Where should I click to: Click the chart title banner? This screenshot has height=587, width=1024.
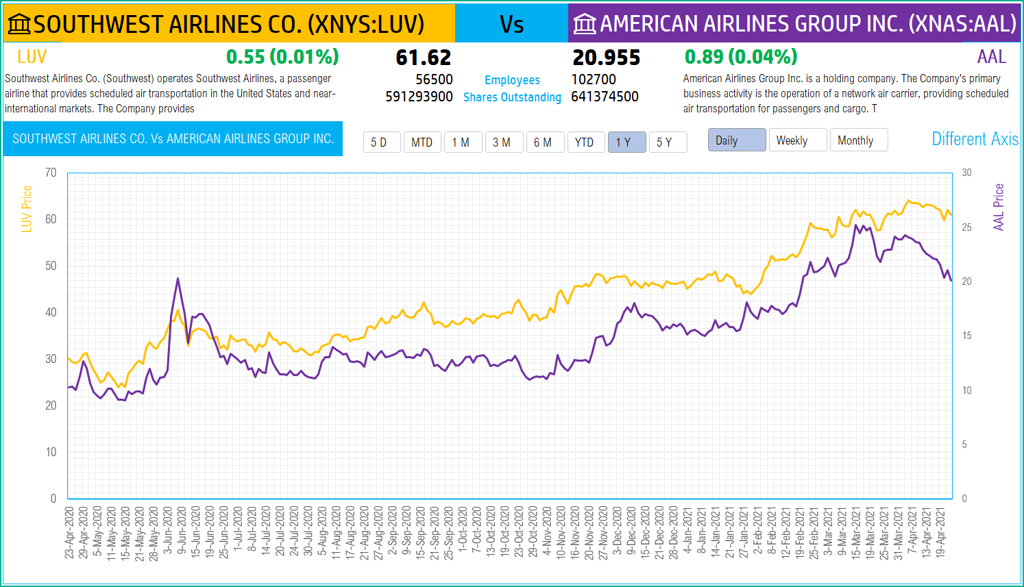pyautogui.click(x=173, y=139)
